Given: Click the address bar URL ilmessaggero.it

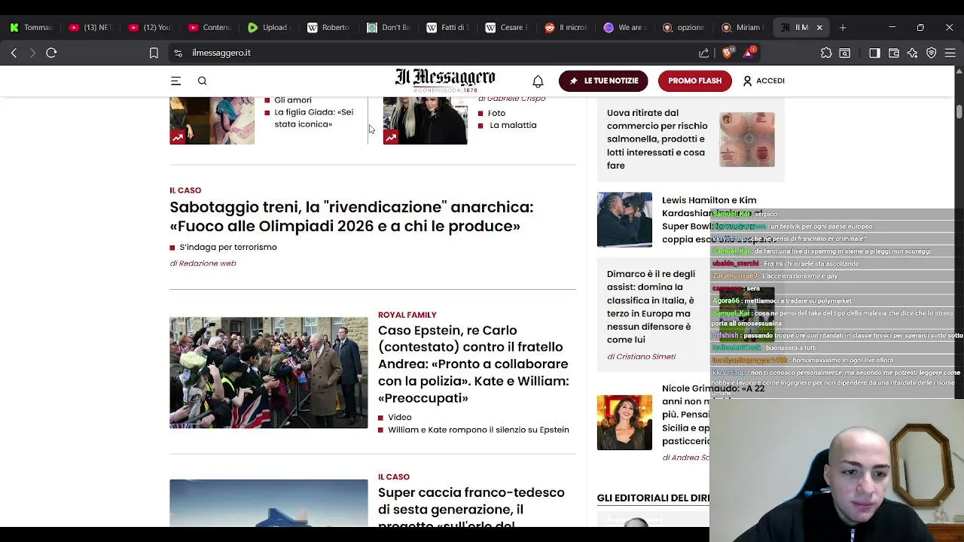Looking at the screenshot, I should 221,53.
